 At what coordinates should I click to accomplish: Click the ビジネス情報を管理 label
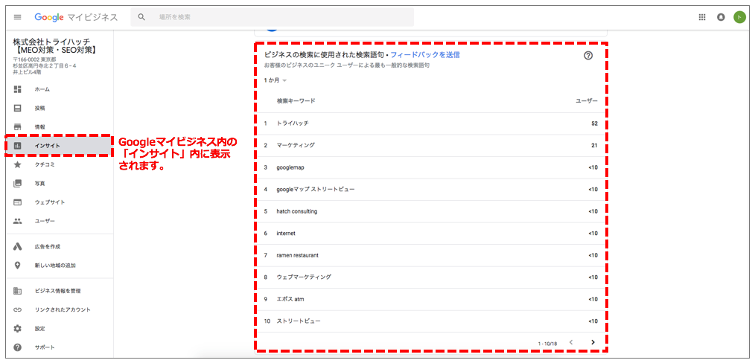point(58,291)
